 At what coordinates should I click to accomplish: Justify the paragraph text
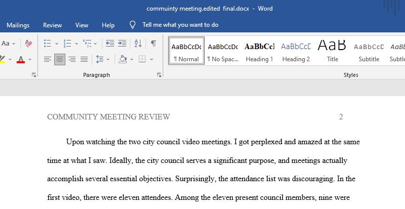[84, 59]
